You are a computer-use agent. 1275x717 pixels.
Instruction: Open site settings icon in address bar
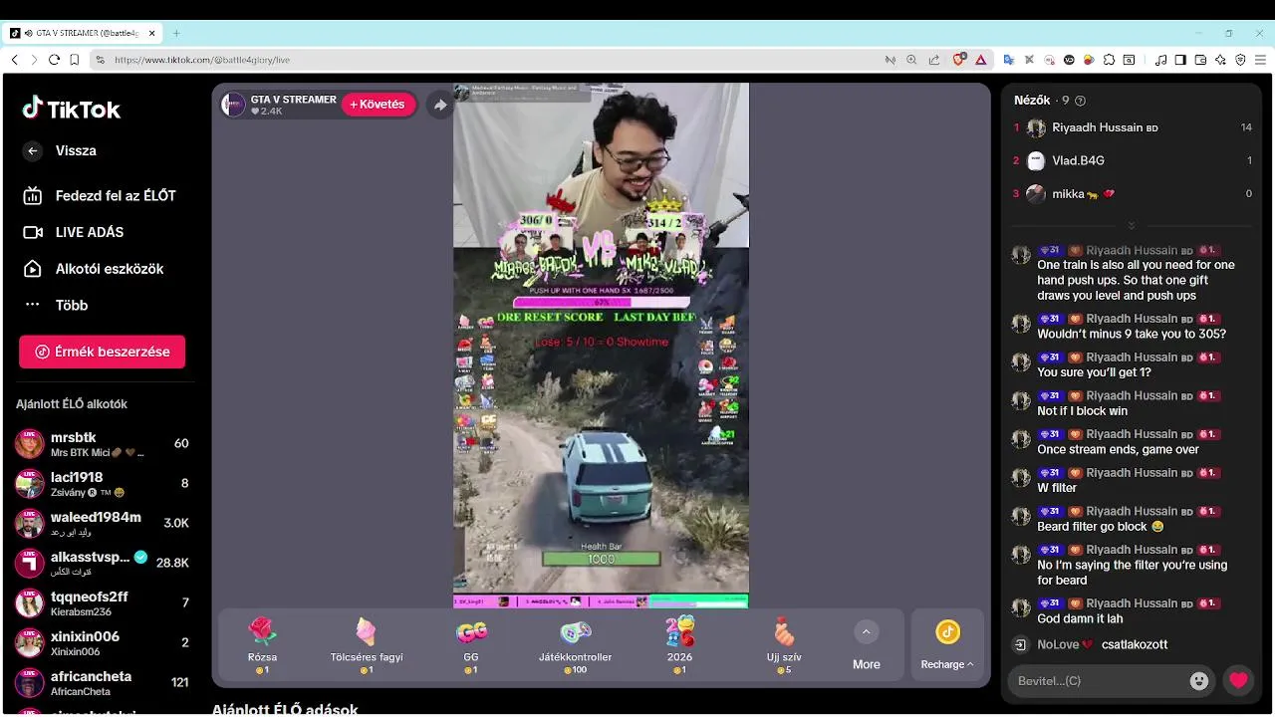point(100,60)
